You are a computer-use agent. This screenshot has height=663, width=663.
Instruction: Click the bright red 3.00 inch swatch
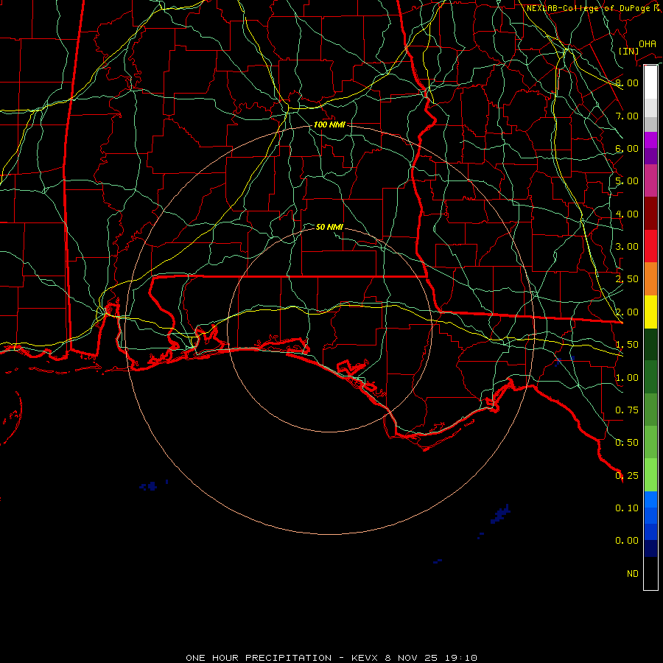coord(650,246)
